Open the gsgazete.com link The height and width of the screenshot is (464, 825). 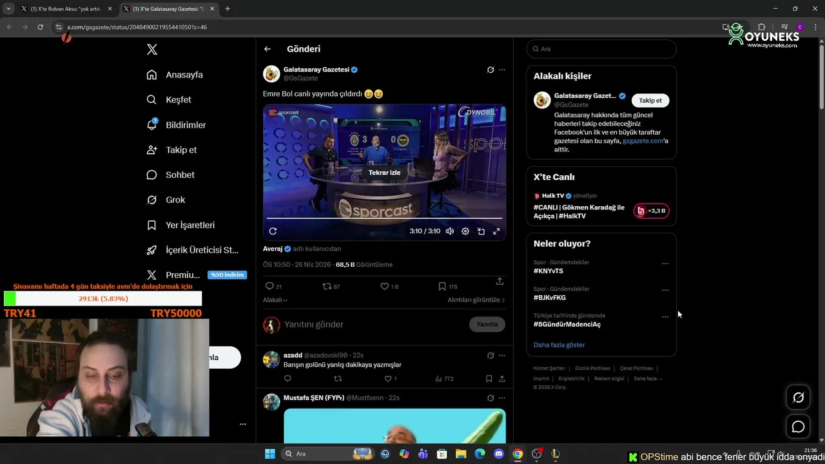pyautogui.click(x=643, y=141)
